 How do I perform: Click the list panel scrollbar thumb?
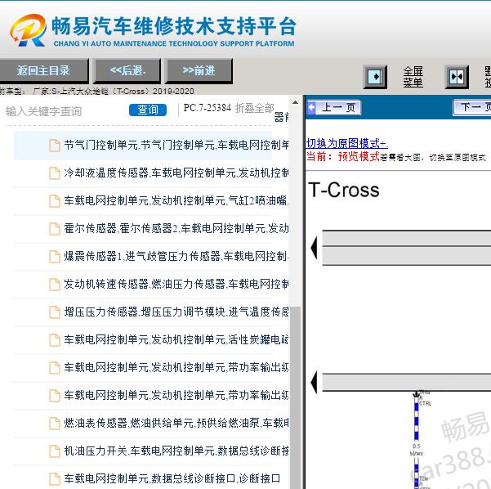tap(295, 397)
